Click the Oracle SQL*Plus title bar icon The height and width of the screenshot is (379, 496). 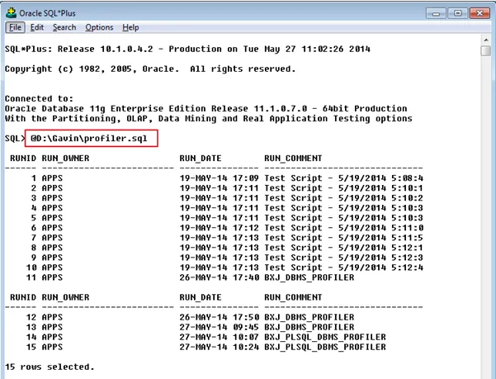pyautogui.click(x=11, y=13)
